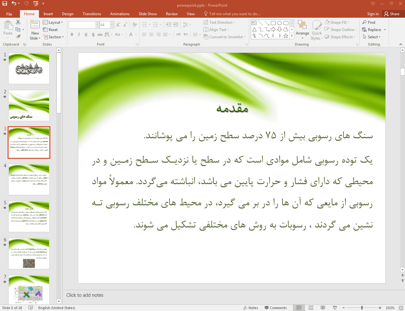Click the Reset slide button
This screenshot has width=405, height=311.
coord(50,30)
